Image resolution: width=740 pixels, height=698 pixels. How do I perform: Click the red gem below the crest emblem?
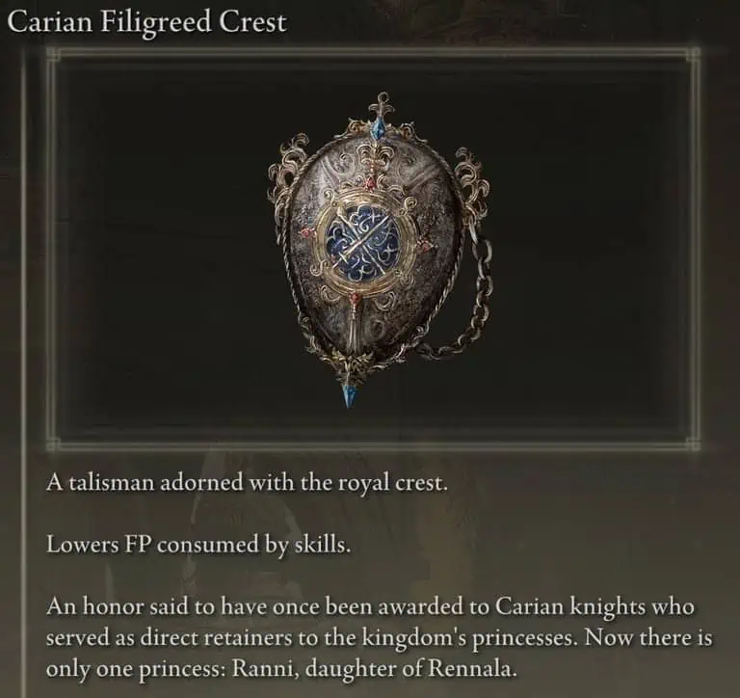coord(355,299)
